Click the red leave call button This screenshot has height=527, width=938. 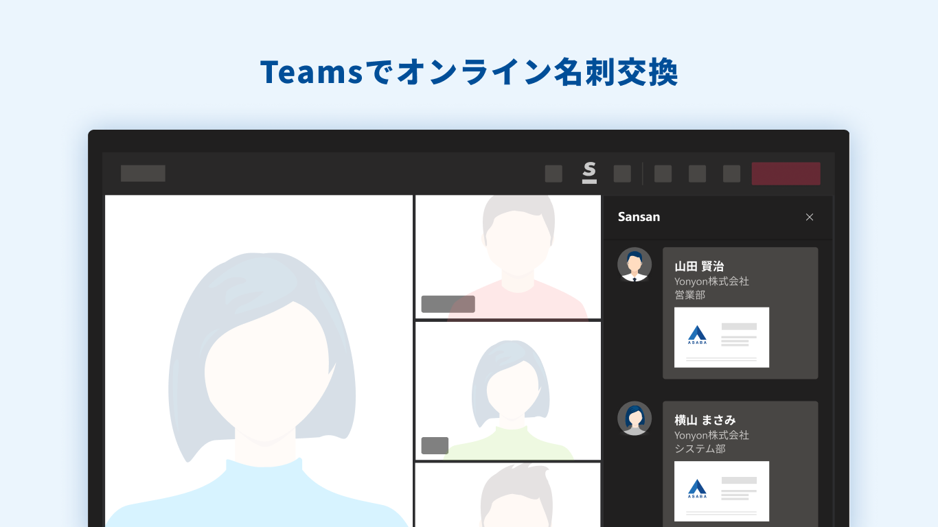click(786, 174)
